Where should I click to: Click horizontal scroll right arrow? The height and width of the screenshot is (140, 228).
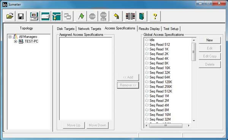[188, 126]
